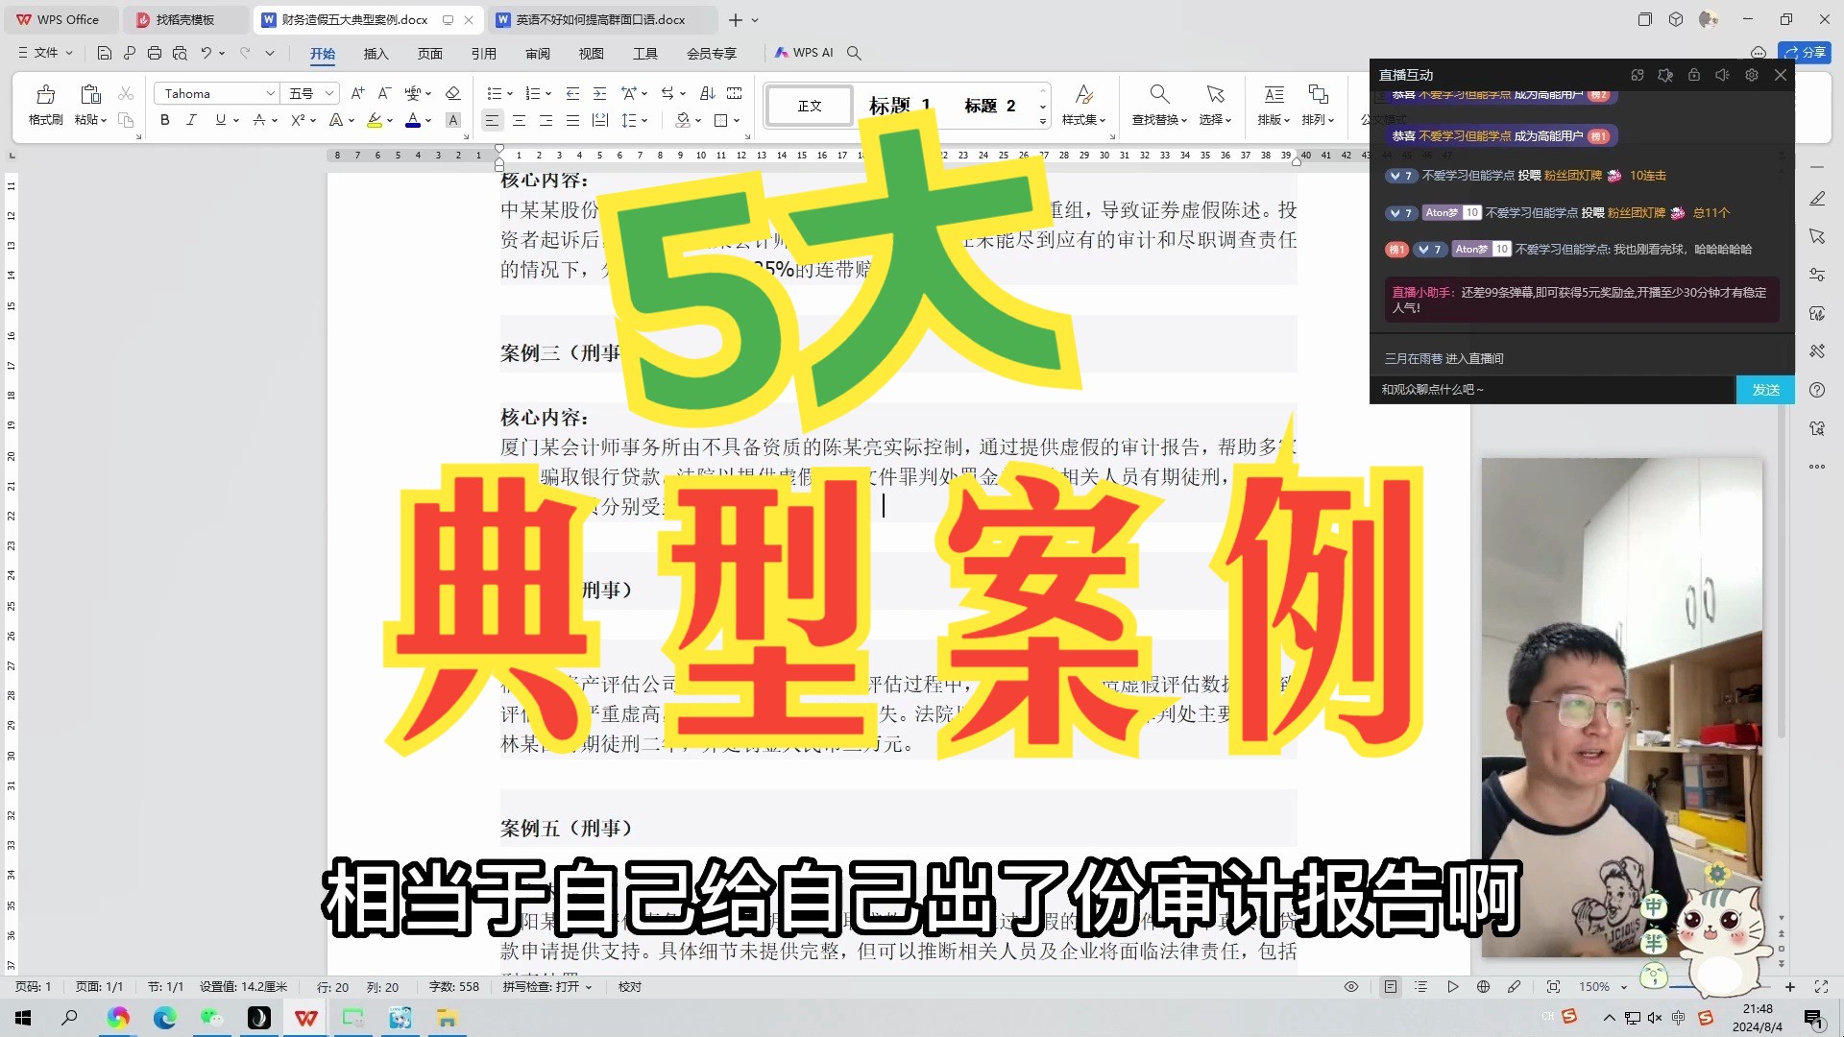Click the speaker icon in the 直播互动 panel
The width and height of the screenshot is (1844, 1037).
(1723, 75)
